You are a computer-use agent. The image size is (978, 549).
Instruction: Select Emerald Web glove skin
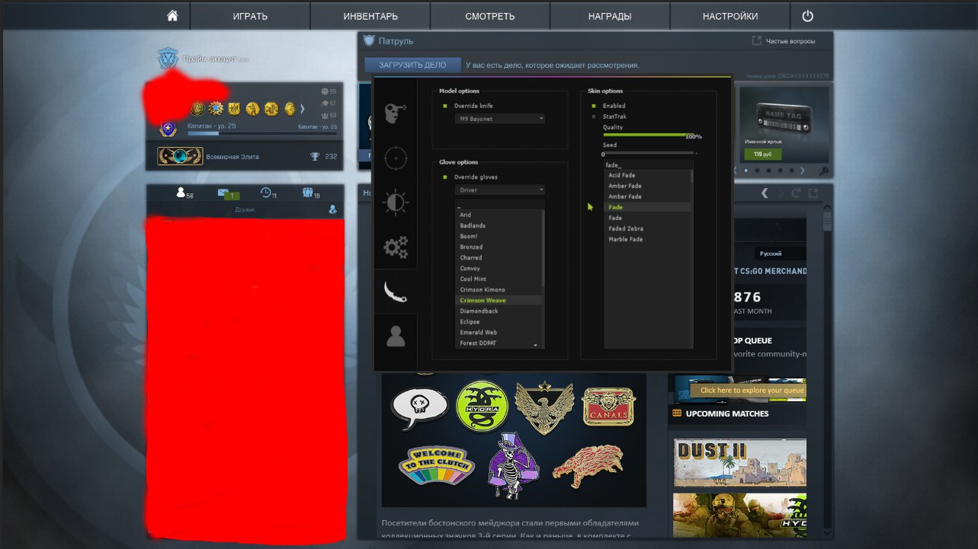[499, 333]
